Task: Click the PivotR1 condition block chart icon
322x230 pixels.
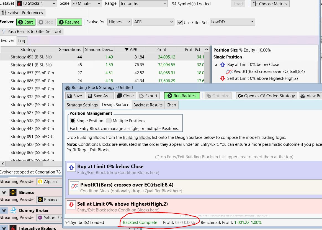Action: (74, 186)
